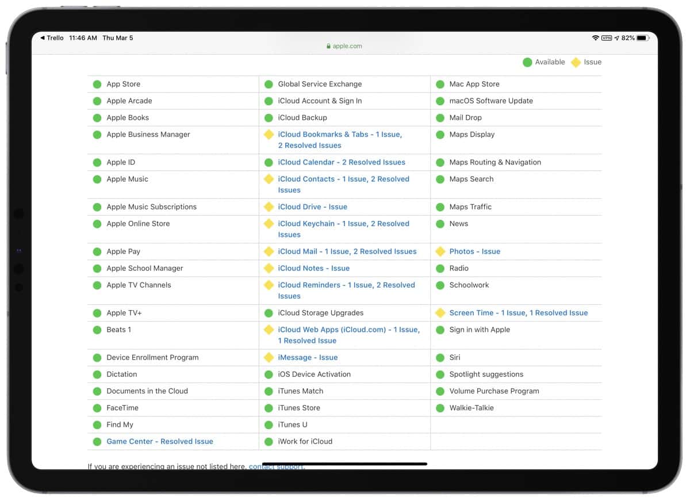Click yellow diamond beside iCloud Keychain

[x=269, y=223]
